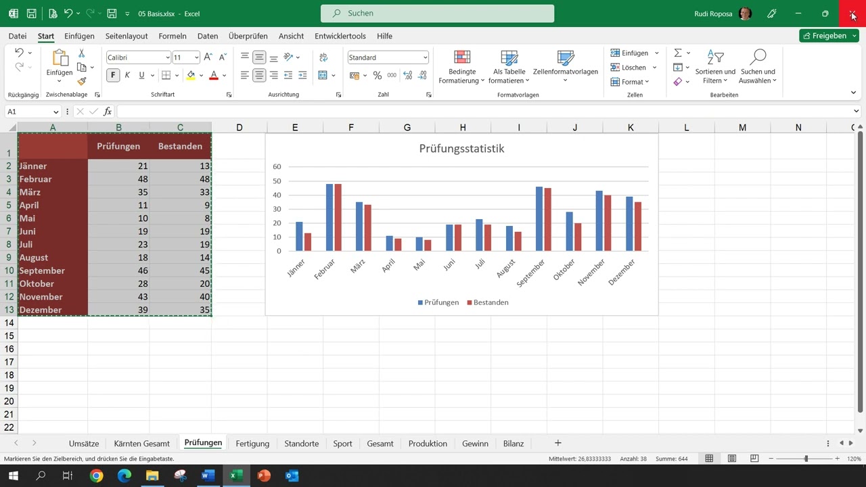This screenshot has width=866, height=487.
Task: Click Suchen und Auswählen button
Action: point(758,66)
